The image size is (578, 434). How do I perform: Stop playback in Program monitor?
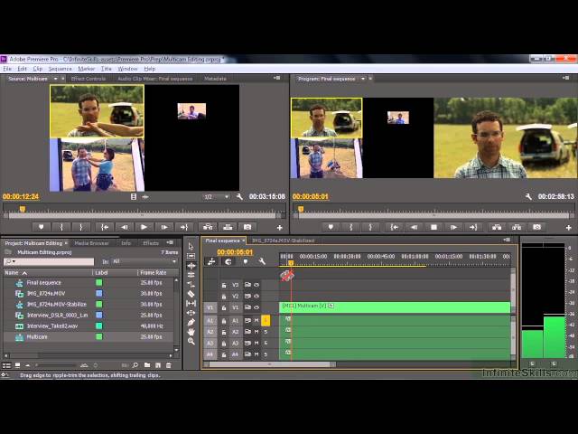coord(433,227)
